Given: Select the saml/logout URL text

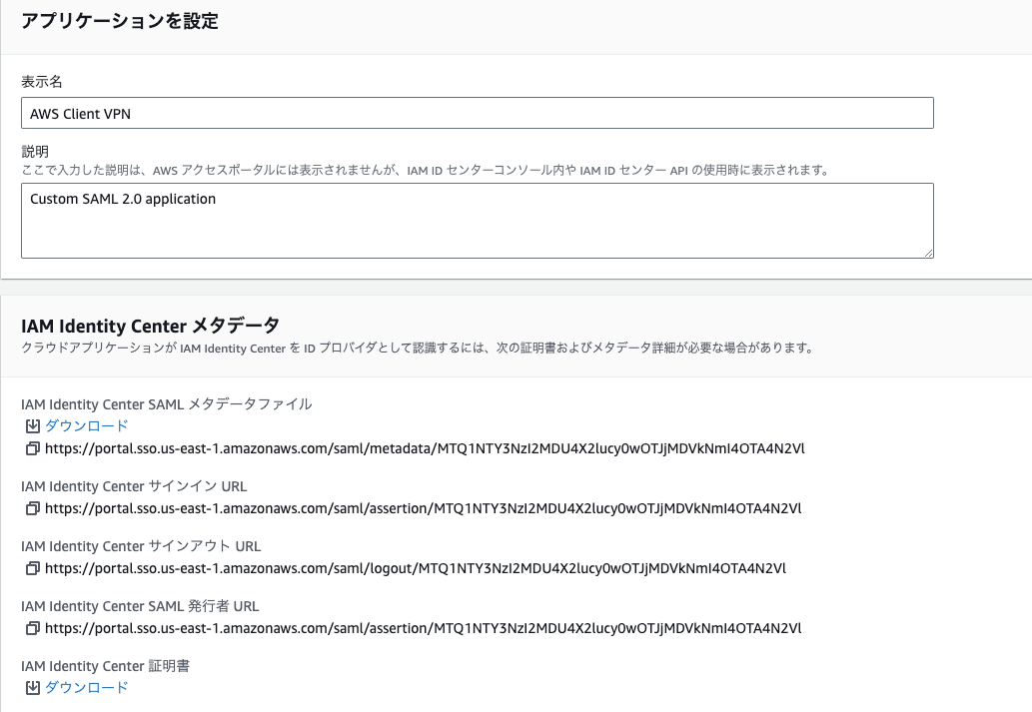Looking at the screenshot, I should click(416, 568).
